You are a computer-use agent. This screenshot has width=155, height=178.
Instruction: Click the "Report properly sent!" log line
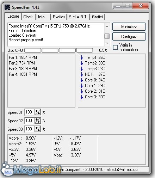(x=26, y=40)
